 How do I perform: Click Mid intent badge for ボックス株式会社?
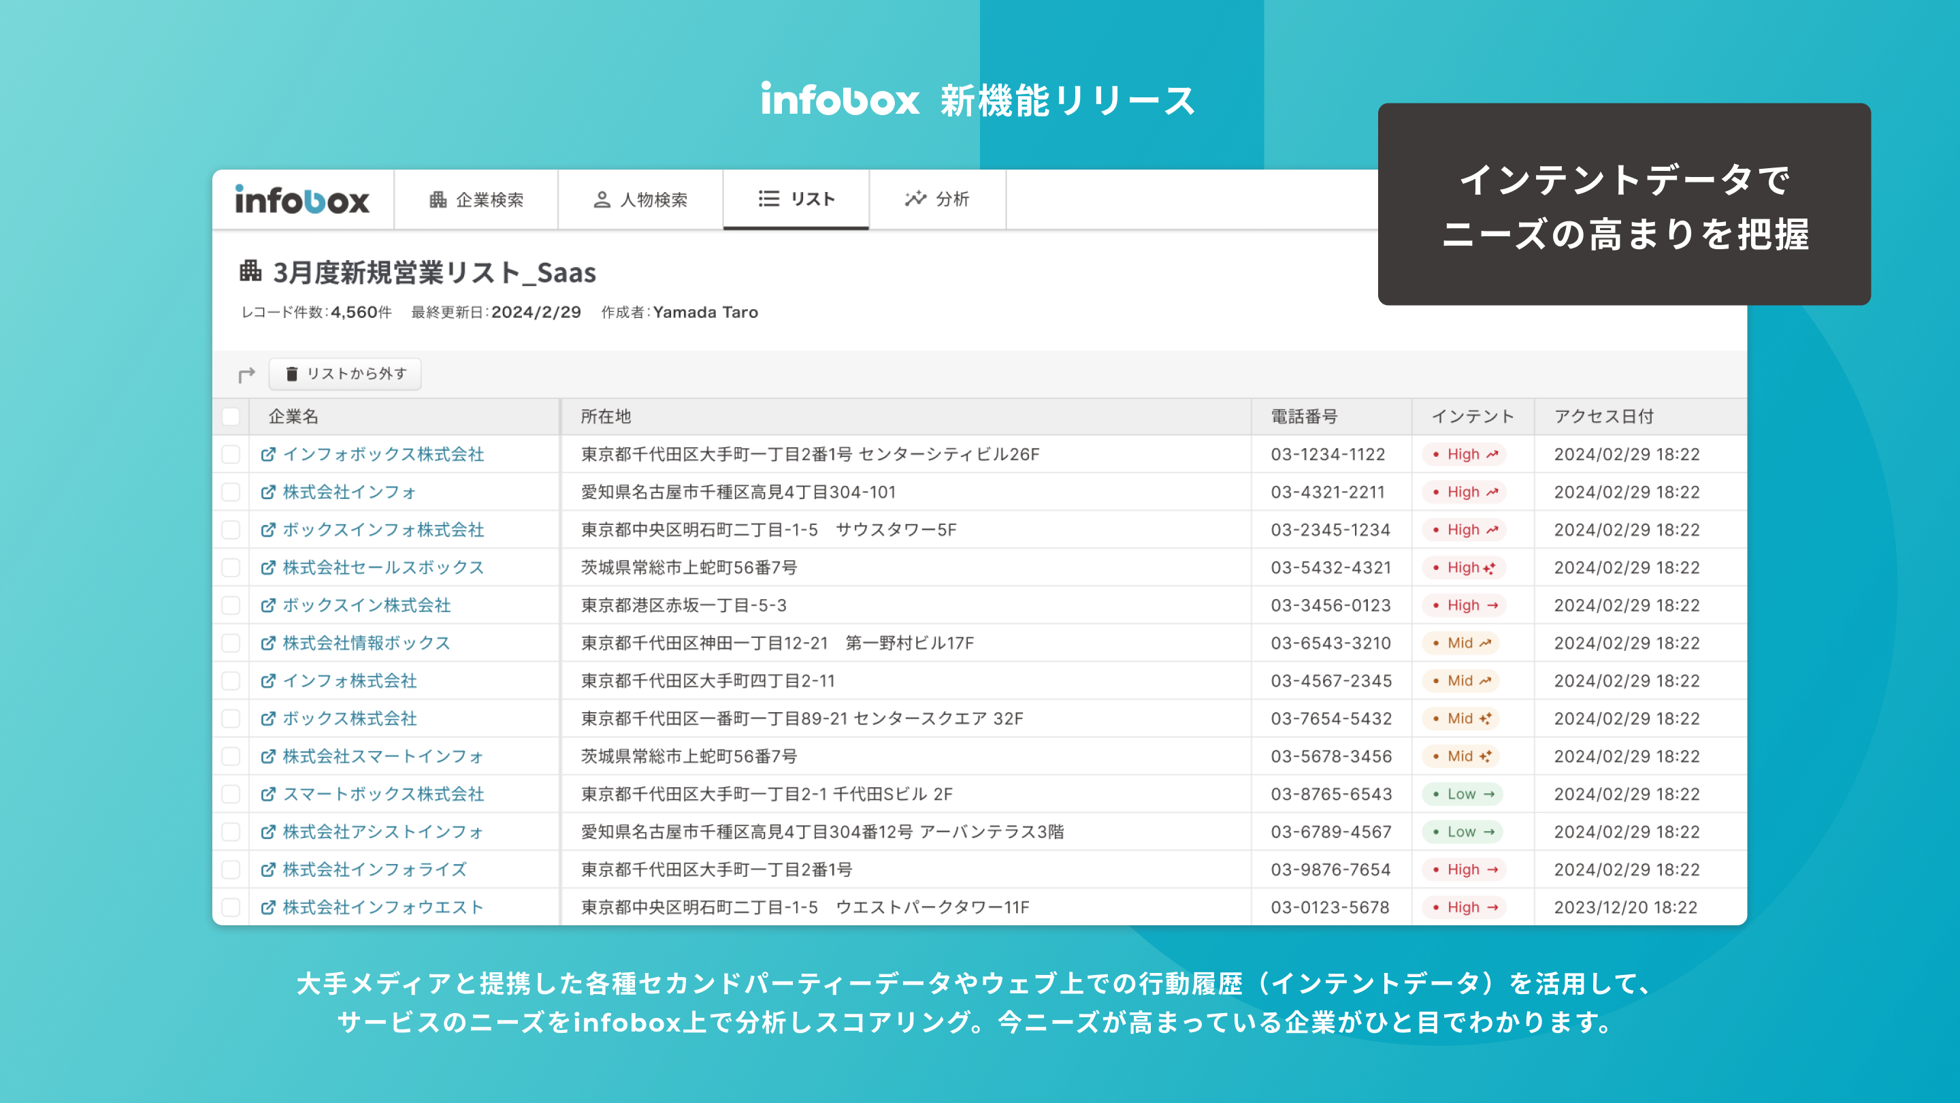coord(1461,718)
